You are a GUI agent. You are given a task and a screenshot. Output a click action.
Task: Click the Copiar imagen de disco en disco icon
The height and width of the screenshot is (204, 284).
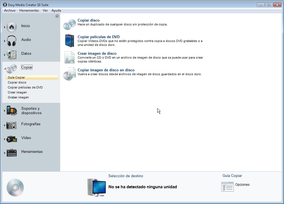click(70, 74)
